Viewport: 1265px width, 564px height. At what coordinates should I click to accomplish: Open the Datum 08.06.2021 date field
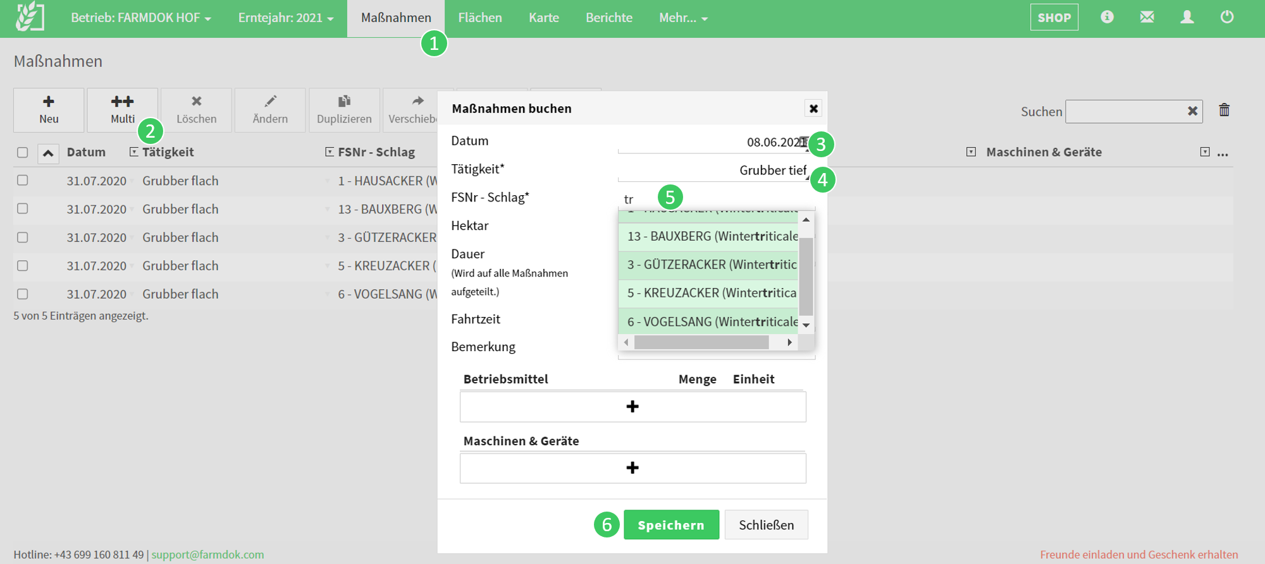coord(713,141)
